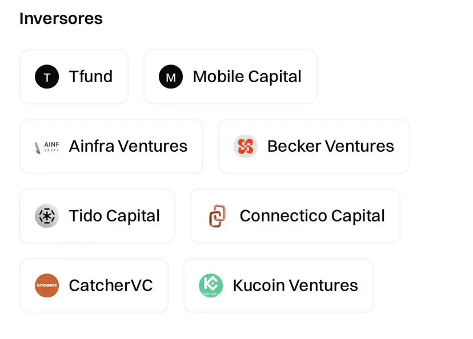Select the Connectico Capital text label
Viewport: 473px width, 339px height.
coord(312,216)
